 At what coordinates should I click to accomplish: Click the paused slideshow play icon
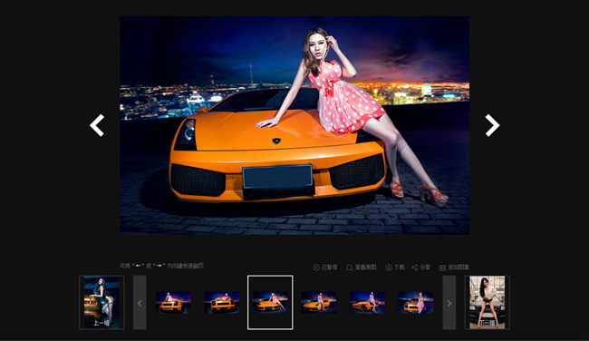pyautogui.click(x=316, y=268)
